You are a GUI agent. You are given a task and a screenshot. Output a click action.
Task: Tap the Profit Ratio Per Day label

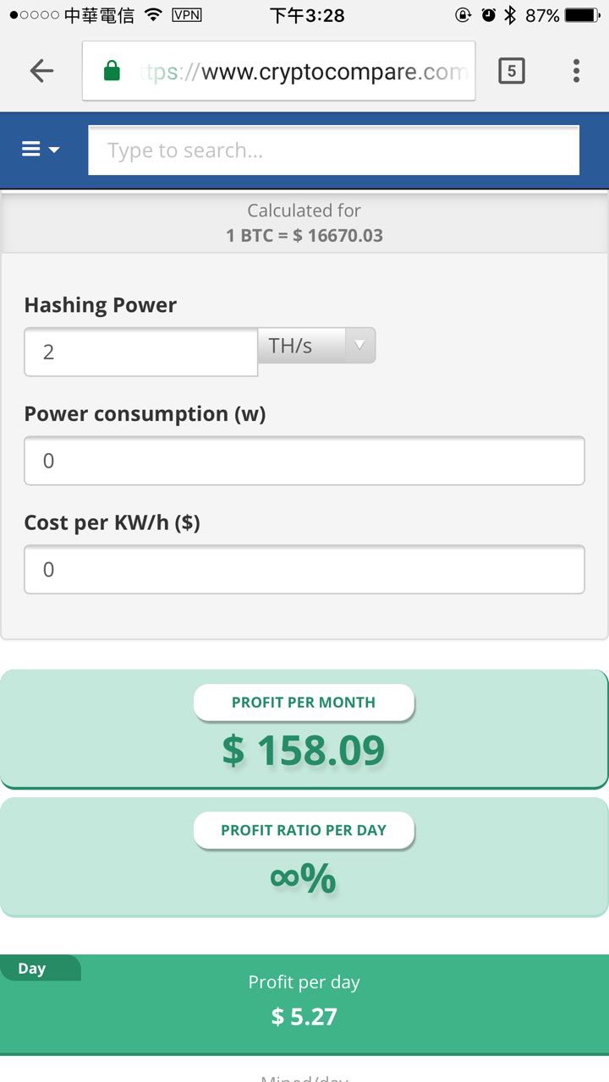(304, 830)
